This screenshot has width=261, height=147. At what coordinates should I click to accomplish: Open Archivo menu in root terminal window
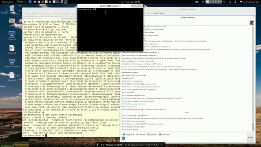coord(26,14)
